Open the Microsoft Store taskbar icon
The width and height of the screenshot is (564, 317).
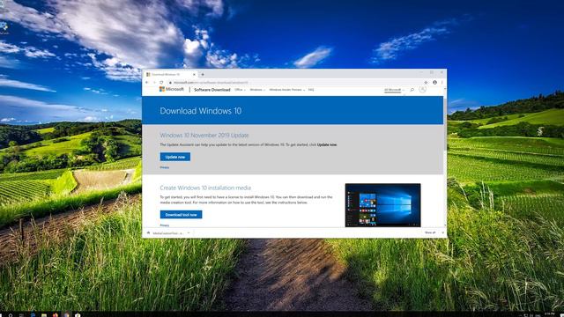tap(78, 315)
